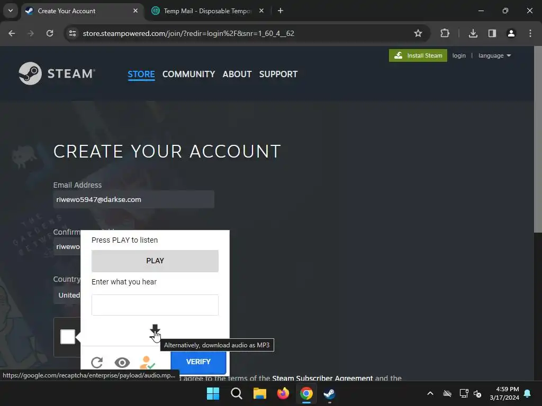Go to the ABOUT page
The image size is (542, 406).
(x=237, y=74)
